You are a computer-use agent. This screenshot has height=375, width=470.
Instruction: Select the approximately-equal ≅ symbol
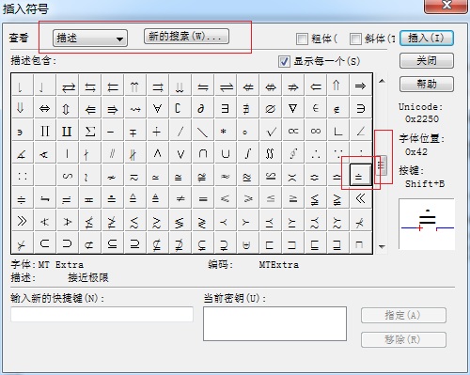coord(180,176)
